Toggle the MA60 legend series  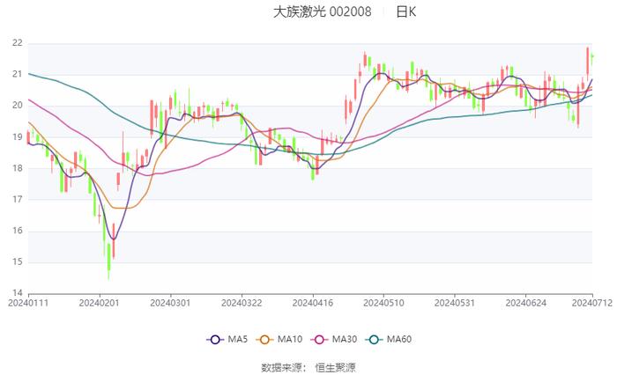(389, 339)
